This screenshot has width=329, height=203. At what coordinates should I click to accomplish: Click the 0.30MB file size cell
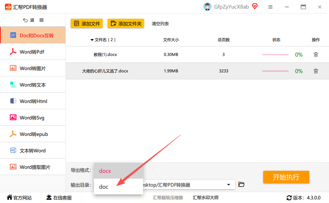click(x=171, y=55)
